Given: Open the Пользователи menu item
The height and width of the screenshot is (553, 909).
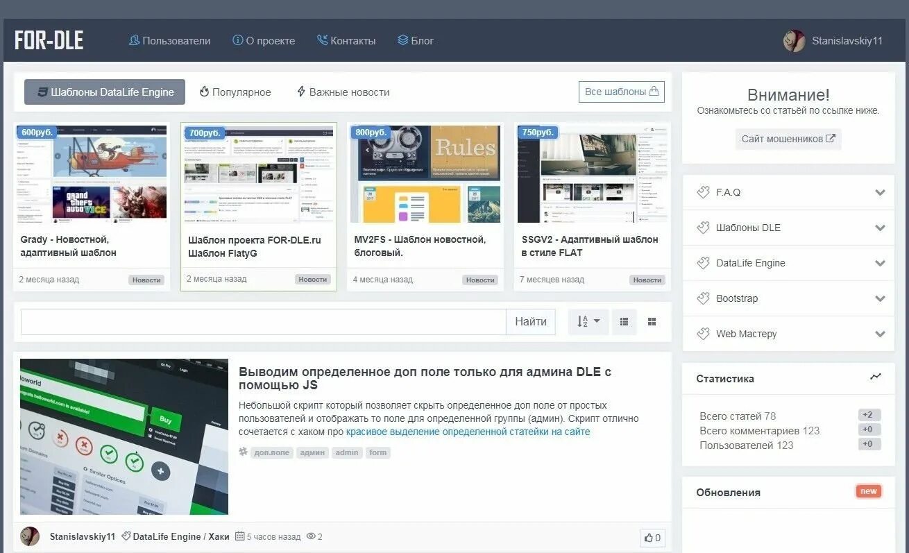Looking at the screenshot, I should tap(169, 41).
